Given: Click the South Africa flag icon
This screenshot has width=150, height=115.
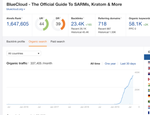Looking at the screenshot, I should (x=149, y=101).
